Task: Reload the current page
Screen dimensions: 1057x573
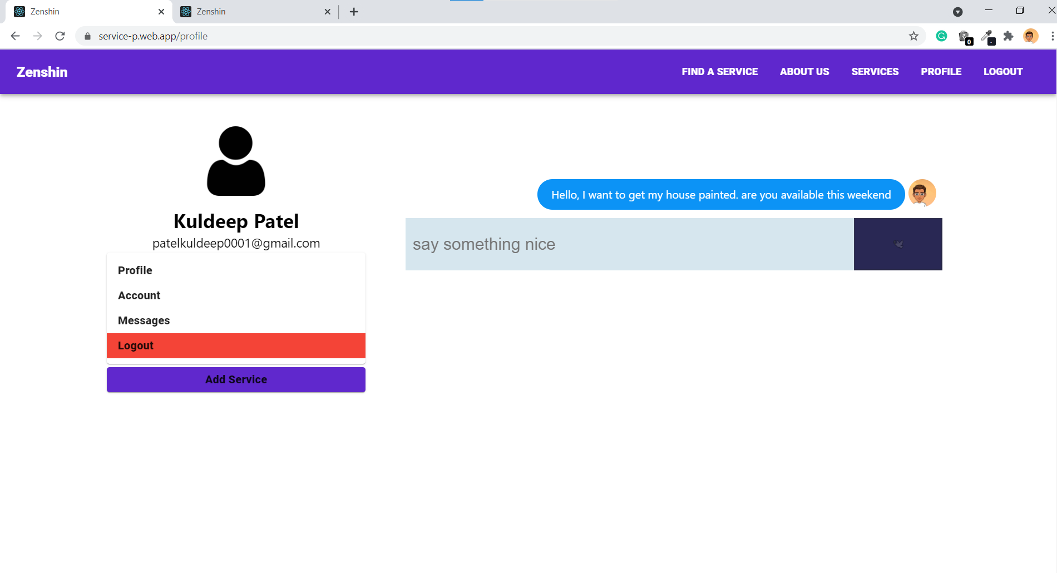Action: (60, 36)
